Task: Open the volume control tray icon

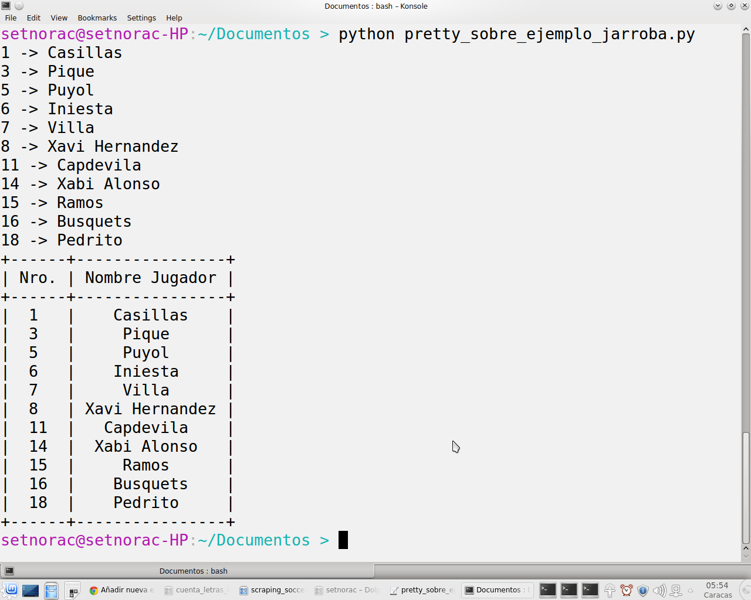Action: point(659,590)
